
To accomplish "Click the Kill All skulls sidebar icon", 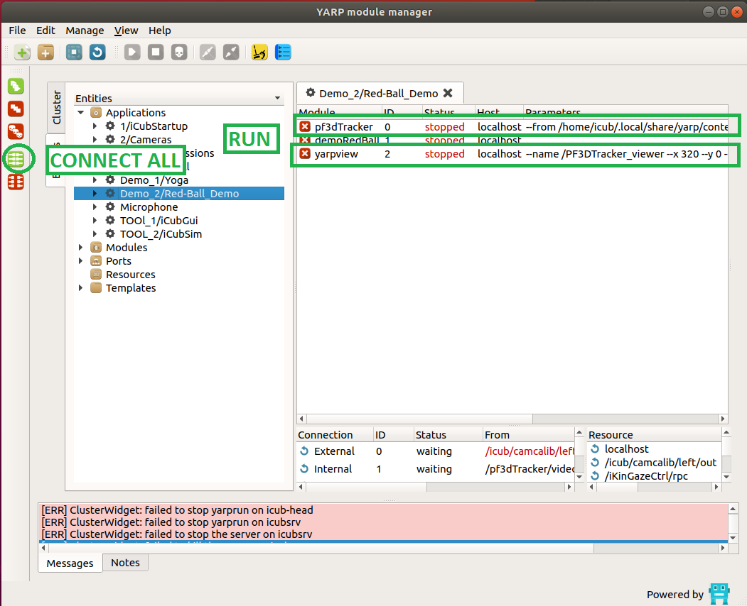I will [16, 132].
